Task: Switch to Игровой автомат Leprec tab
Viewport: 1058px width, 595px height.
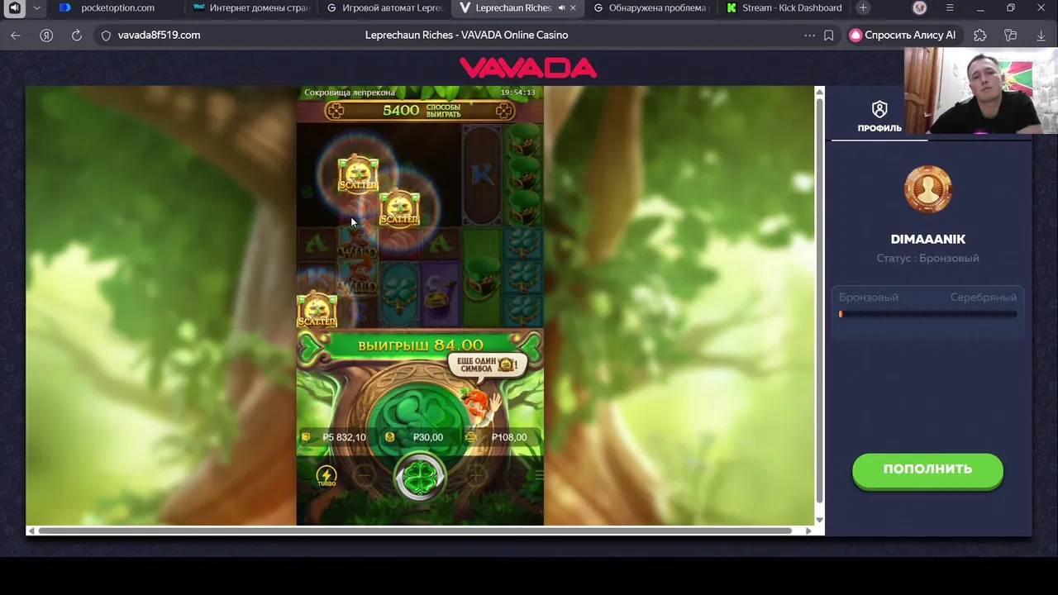Action: (x=384, y=8)
